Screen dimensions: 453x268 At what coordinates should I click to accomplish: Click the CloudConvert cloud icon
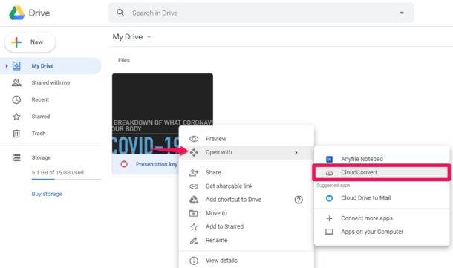(329, 173)
